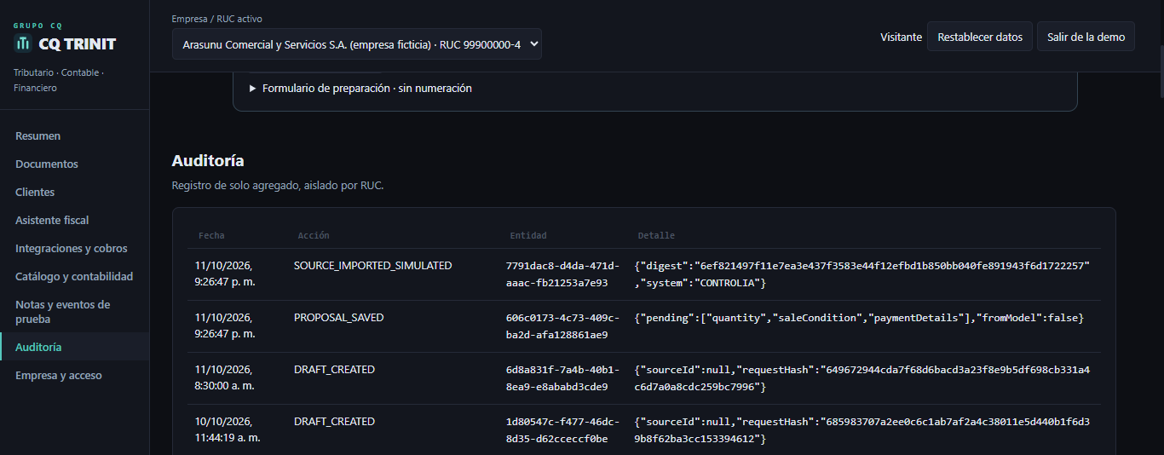Image resolution: width=1164 pixels, height=455 pixels.
Task: Click SOURCE_IMPORTED_SIMULATED action cell
Action: point(372,266)
